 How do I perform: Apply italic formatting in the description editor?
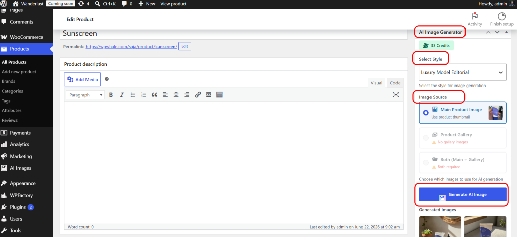click(122, 95)
